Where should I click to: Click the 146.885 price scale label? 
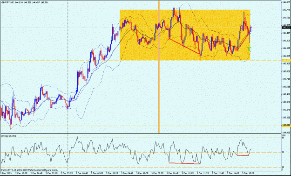(286, 2)
